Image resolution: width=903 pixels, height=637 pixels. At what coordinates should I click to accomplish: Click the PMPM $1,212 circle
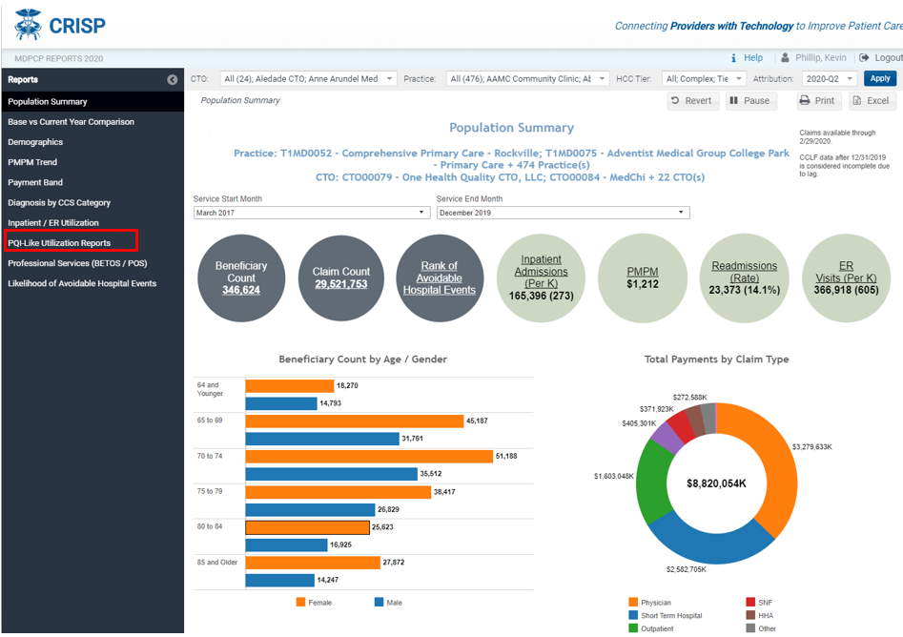coord(643,278)
